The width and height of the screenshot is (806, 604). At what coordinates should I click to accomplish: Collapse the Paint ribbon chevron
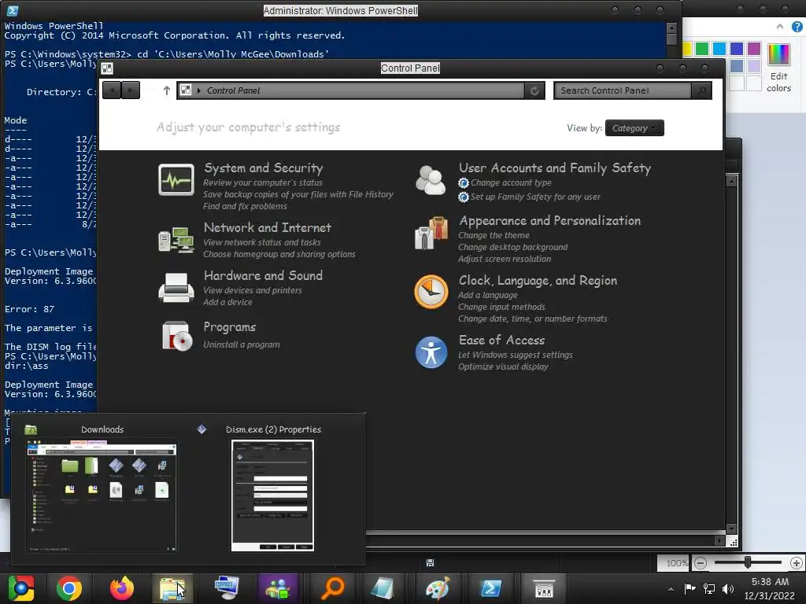780,26
